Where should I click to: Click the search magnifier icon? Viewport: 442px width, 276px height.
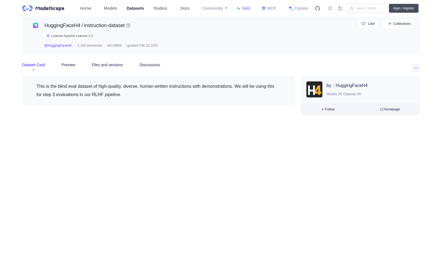click(351, 8)
